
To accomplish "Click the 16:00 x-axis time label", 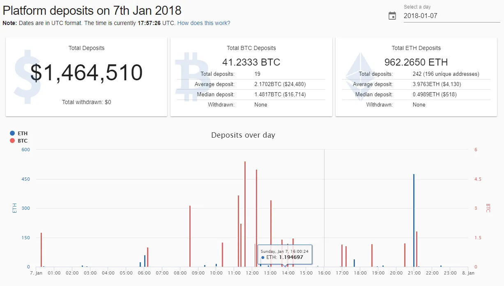I will pos(324,273).
